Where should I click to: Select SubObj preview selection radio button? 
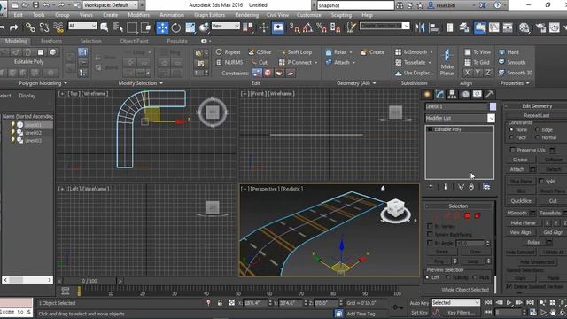(448, 277)
